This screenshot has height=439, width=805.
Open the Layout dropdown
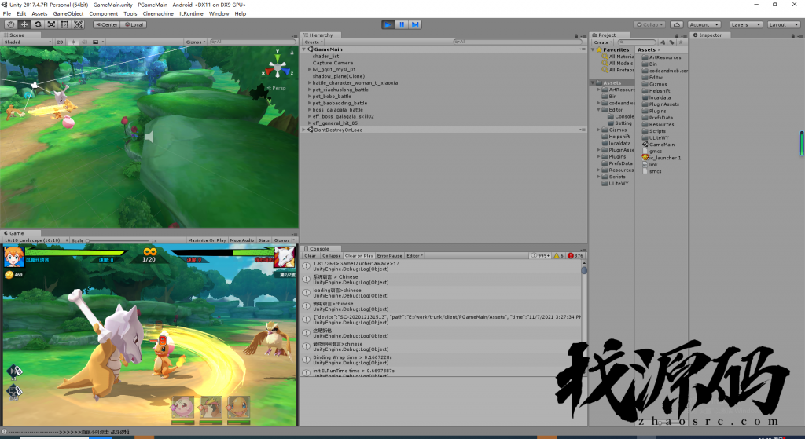[x=784, y=24]
